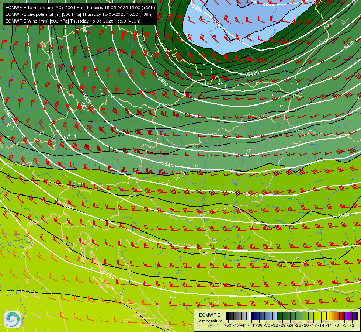Click the 5400 geopotential contour label
The height and width of the screenshot is (332, 361).
click(197, 8)
